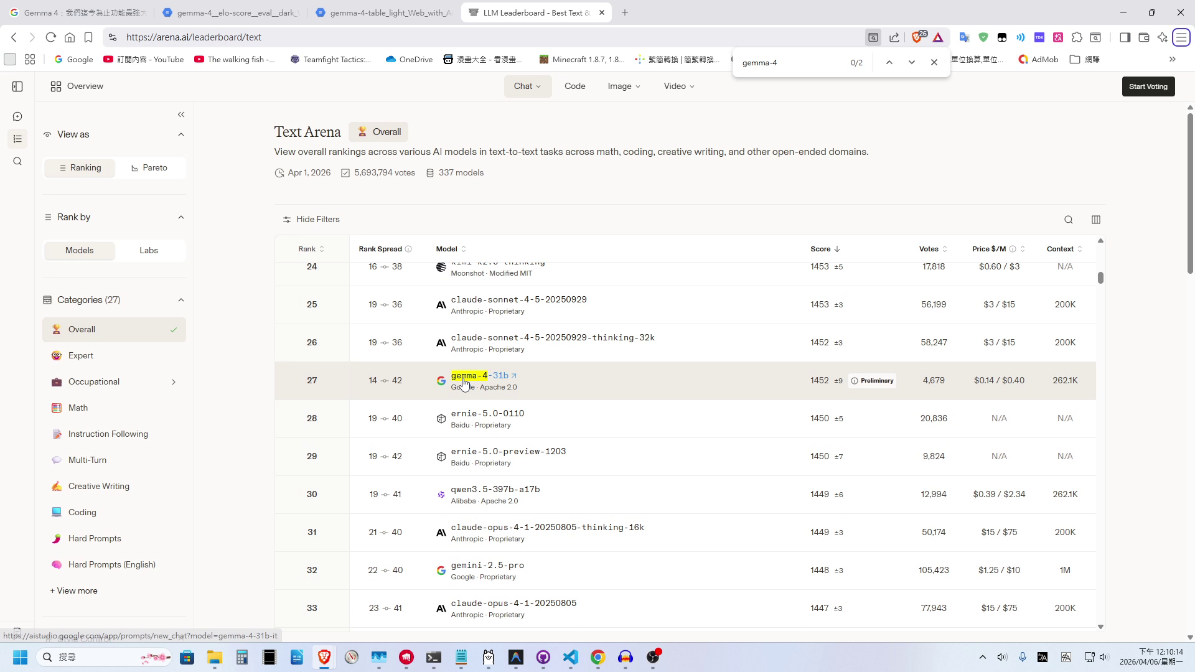Image resolution: width=1195 pixels, height=672 pixels.
Task: Focus the address bar URL field
Action: point(485,37)
